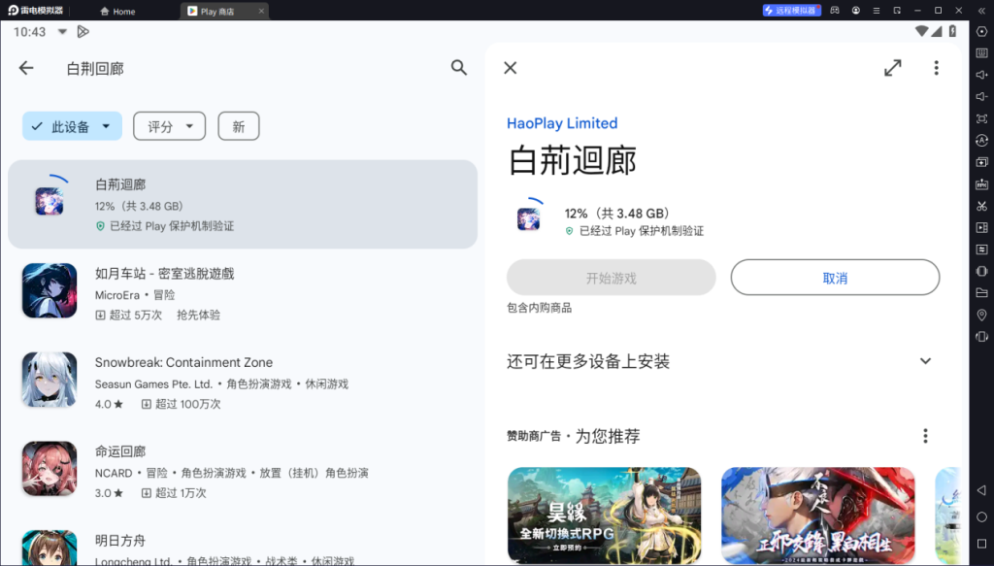Image resolution: width=994 pixels, height=566 pixels.
Task: Click the first vibrating-phone icon in sidebar
Action: [x=981, y=271]
